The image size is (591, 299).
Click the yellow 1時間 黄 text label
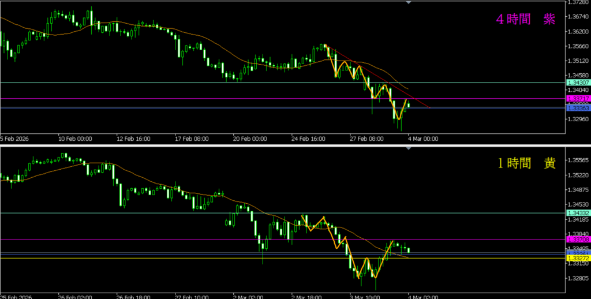point(526,163)
